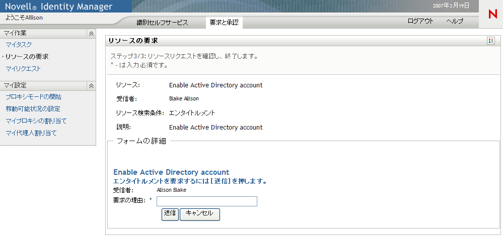Switch to the 識別セルフサービス tab
Viewport: 503px width, 237px height.
pyautogui.click(x=162, y=23)
